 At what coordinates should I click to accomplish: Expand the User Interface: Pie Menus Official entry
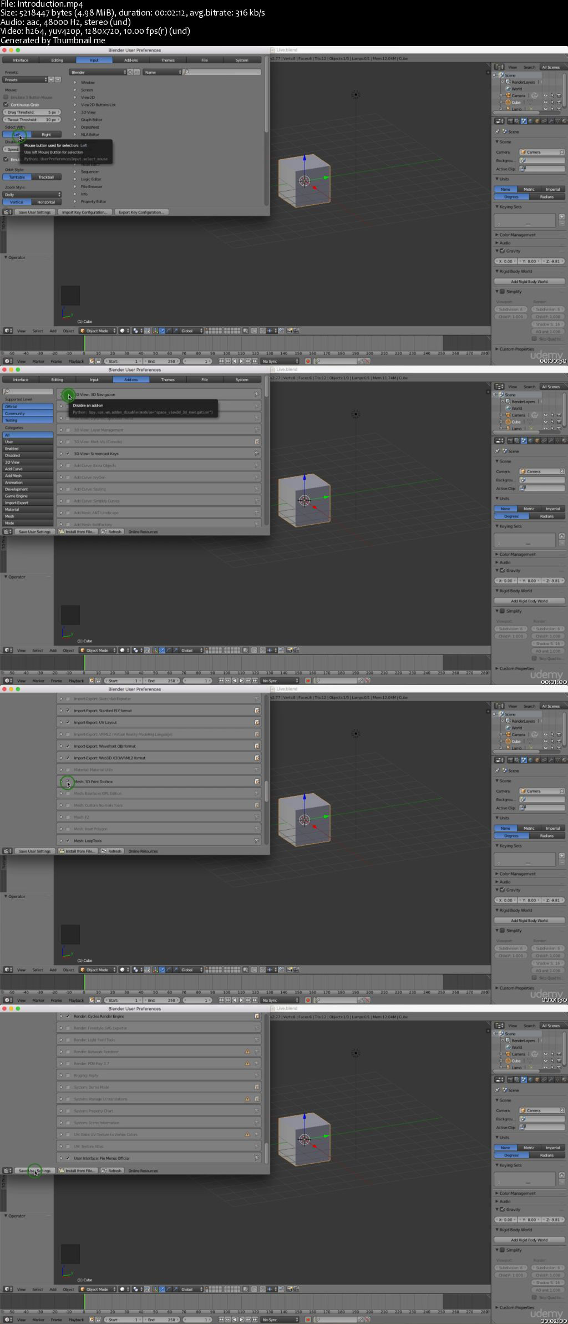pos(61,1158)
